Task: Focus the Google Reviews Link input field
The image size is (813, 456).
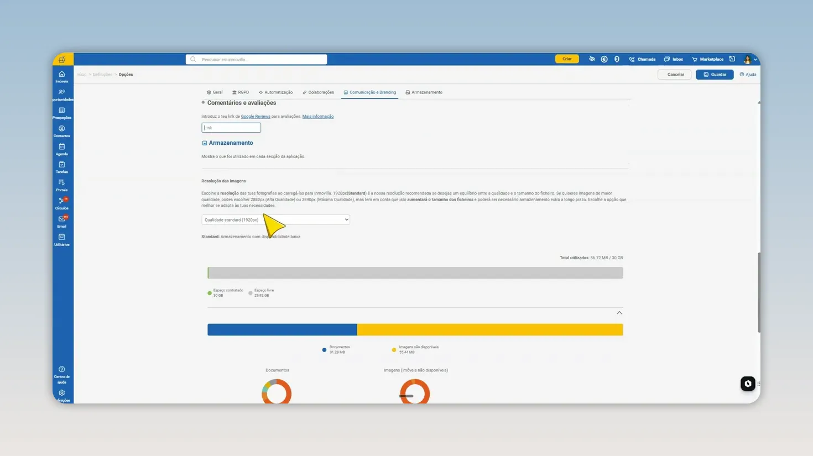Action: [x=231, y=128]
